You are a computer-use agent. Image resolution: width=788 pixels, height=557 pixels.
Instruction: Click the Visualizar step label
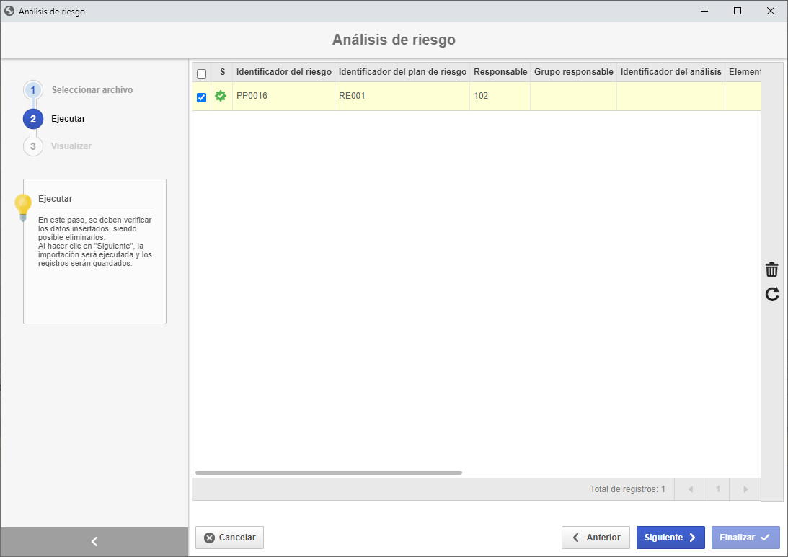pos(71,146)
